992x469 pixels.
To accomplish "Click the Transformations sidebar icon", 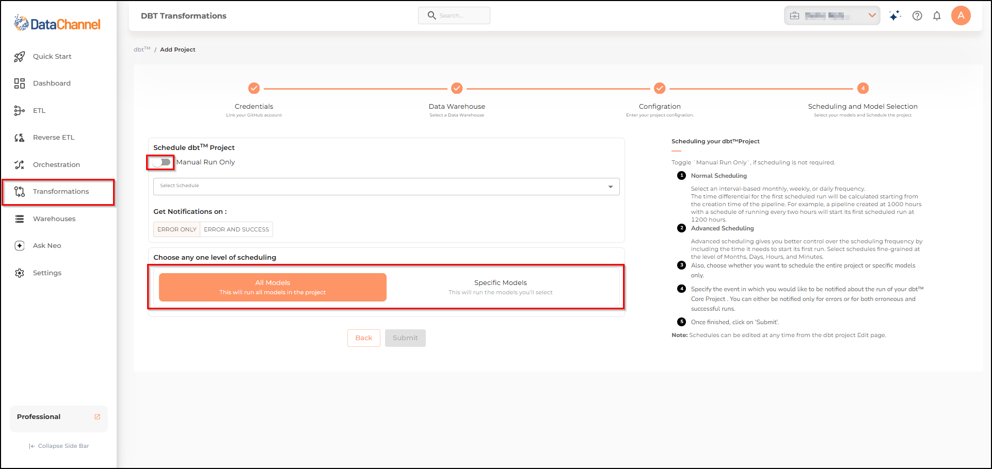I will point(20,192).
